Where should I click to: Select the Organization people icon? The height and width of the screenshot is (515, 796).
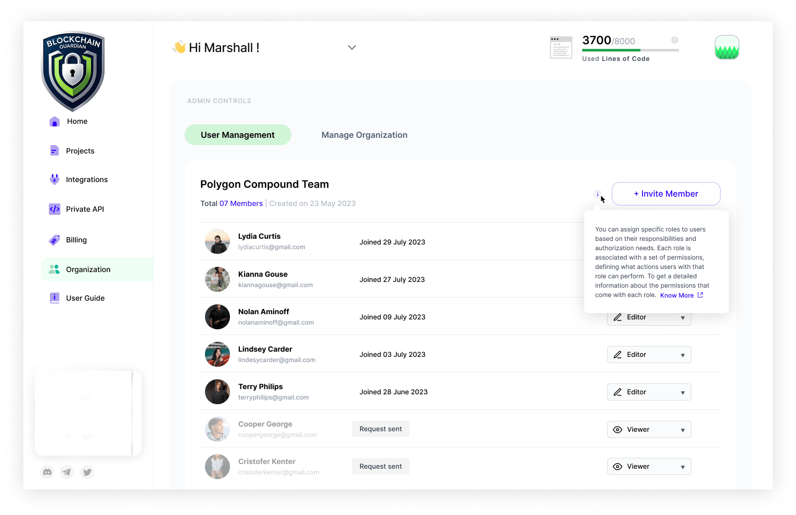pyautogui.click(x=54, y=269)
